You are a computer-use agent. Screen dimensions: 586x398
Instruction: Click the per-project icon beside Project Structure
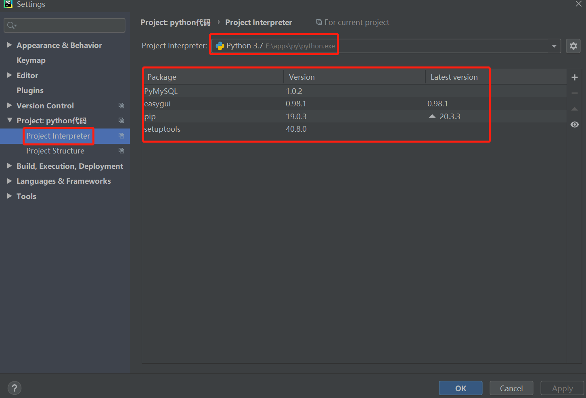pyautogui.click(x=121, y=151)
